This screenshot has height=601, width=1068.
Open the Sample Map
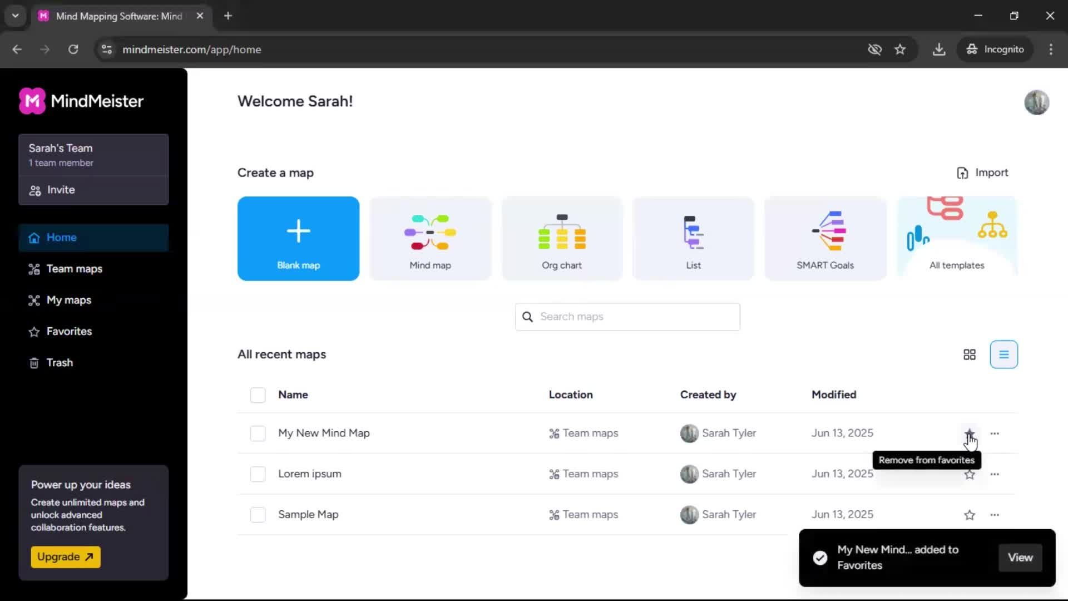[308, 515]
